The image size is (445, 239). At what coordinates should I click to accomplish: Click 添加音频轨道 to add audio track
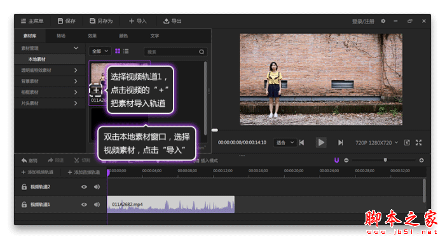click(84, 172)
